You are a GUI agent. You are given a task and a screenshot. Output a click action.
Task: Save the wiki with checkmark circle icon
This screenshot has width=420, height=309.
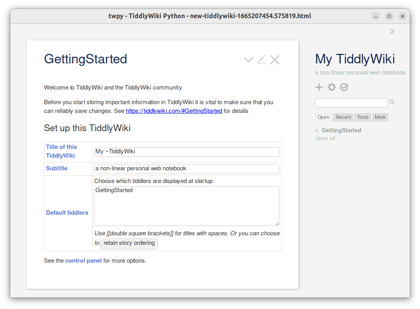pos(344,87)
